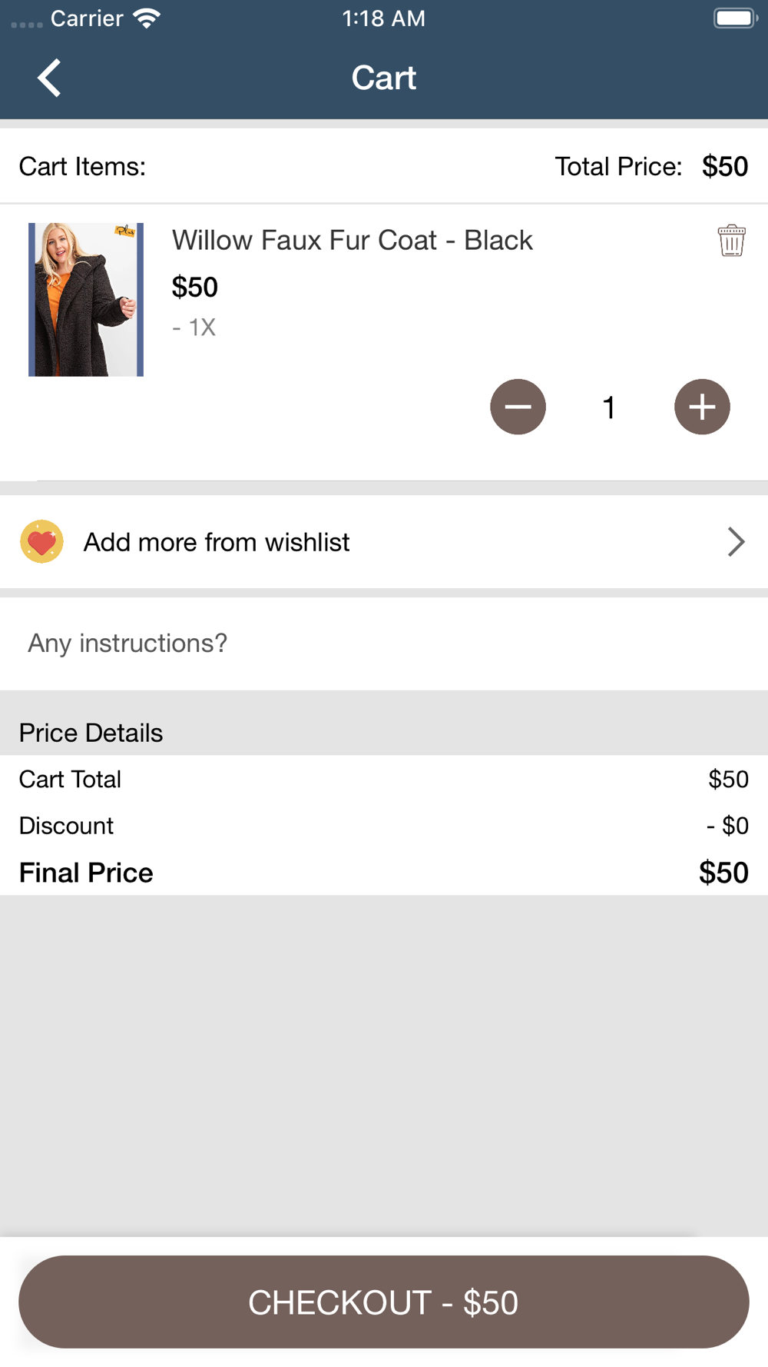Tap the CHECKOUT - $50 button
The width and height of the screenshot is (768, 1367).
coord(384,1302)
